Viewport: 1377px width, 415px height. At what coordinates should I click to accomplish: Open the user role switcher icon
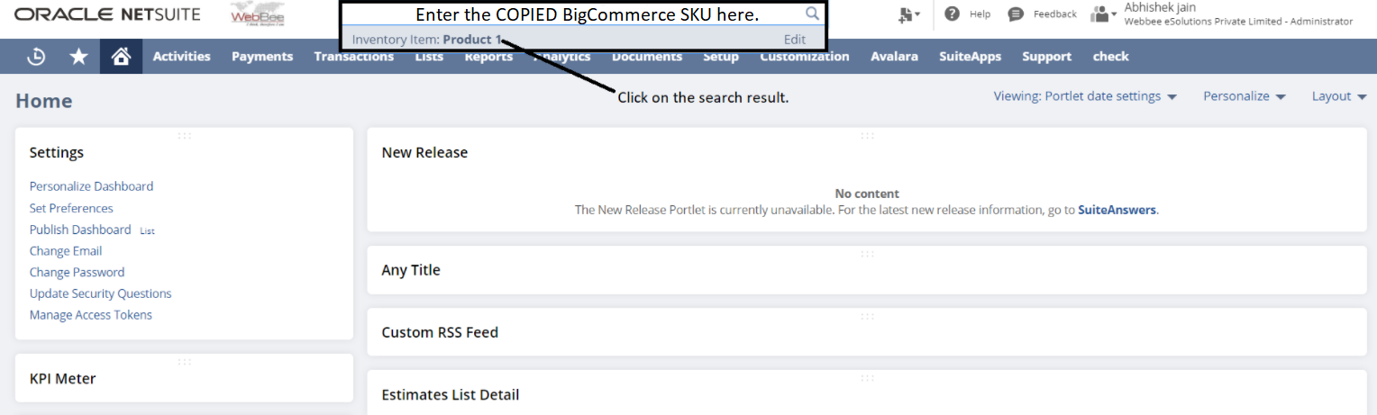tap(1103, 14)
